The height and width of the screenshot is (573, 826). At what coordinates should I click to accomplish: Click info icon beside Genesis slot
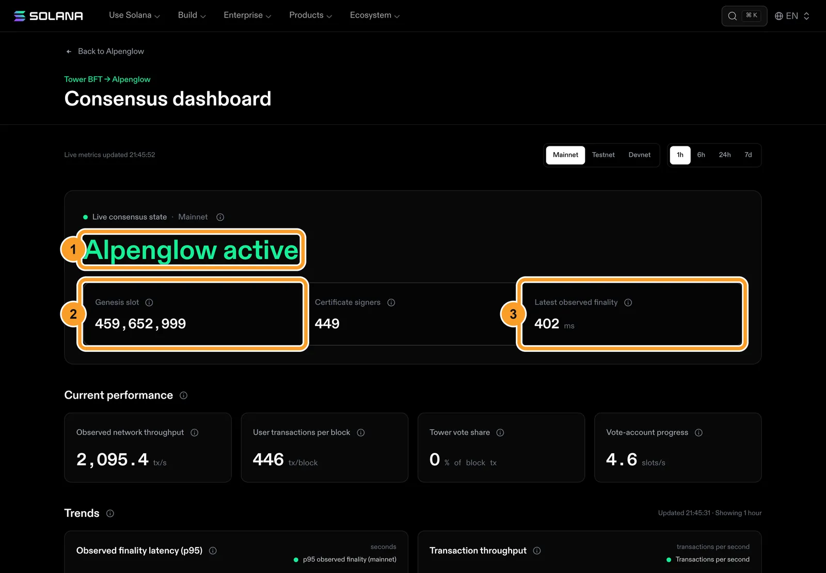click(x=149, y=303)
